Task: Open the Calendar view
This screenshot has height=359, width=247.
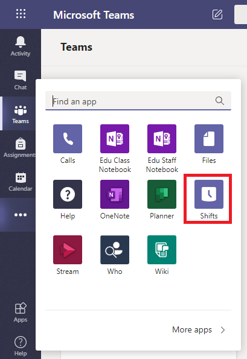Action: [21, 182]
